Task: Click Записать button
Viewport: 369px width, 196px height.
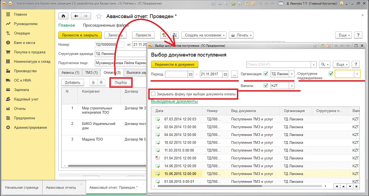Action: coord(115,35)
